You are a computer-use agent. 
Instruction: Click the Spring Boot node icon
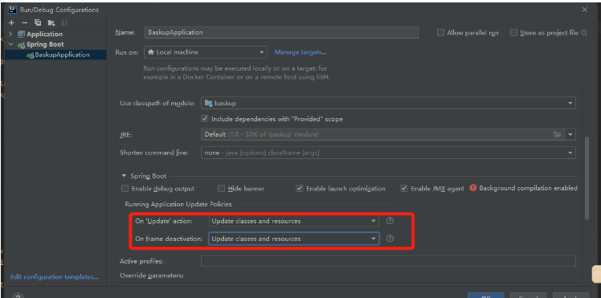click(x=21, y=44)
